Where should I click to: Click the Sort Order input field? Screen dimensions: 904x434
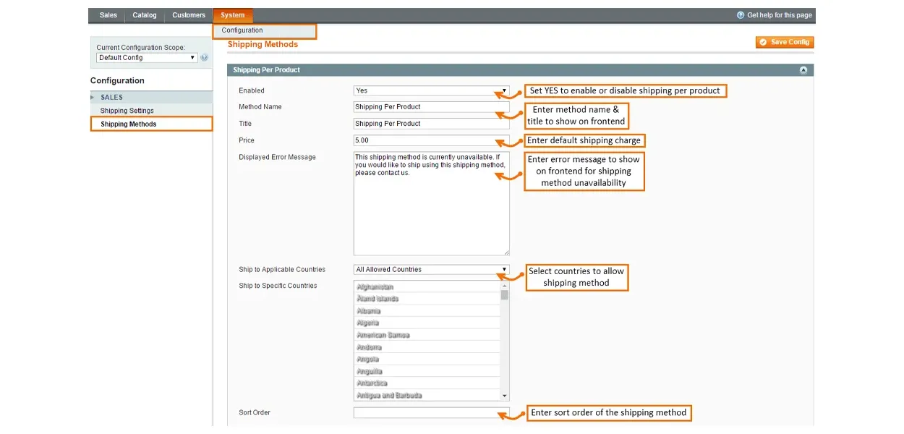pos(431,413)
